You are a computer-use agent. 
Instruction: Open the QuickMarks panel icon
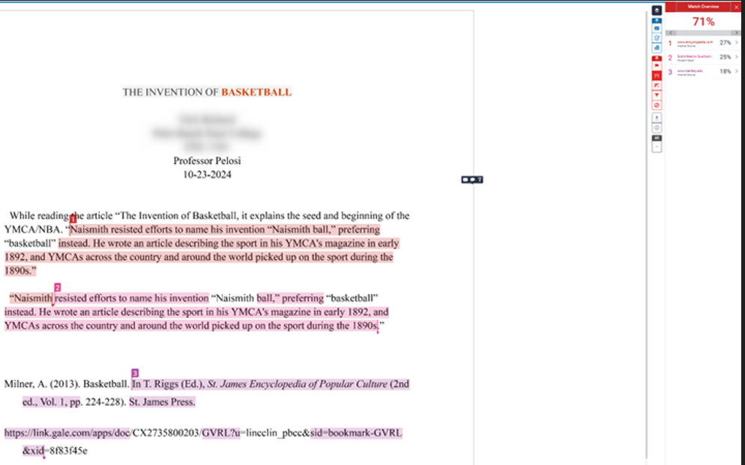coord(657,28)
